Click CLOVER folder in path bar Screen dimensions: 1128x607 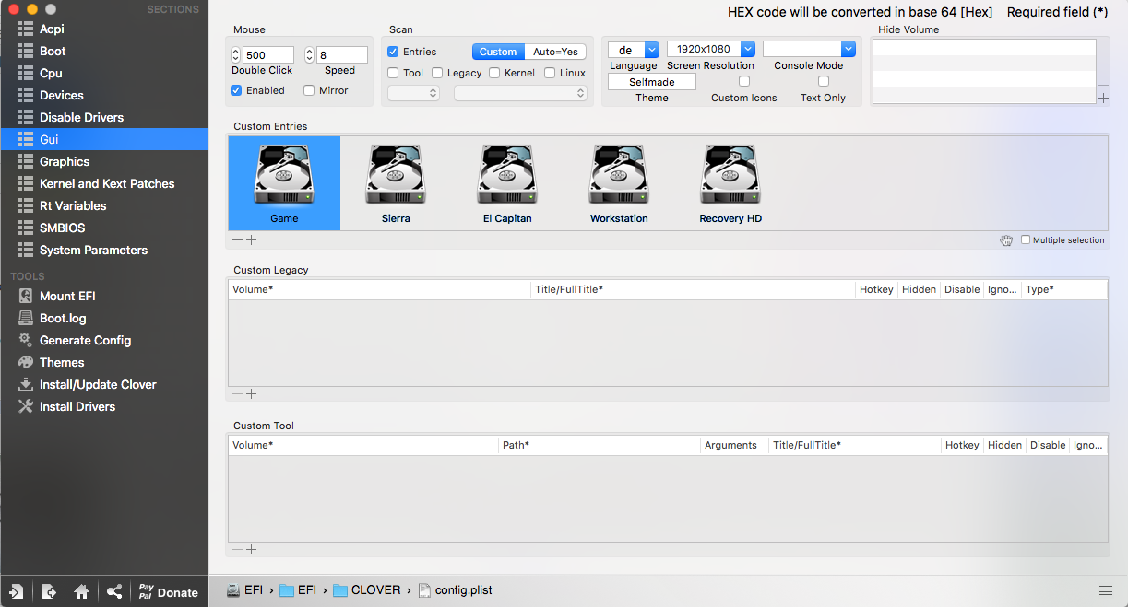coord(367,590)
